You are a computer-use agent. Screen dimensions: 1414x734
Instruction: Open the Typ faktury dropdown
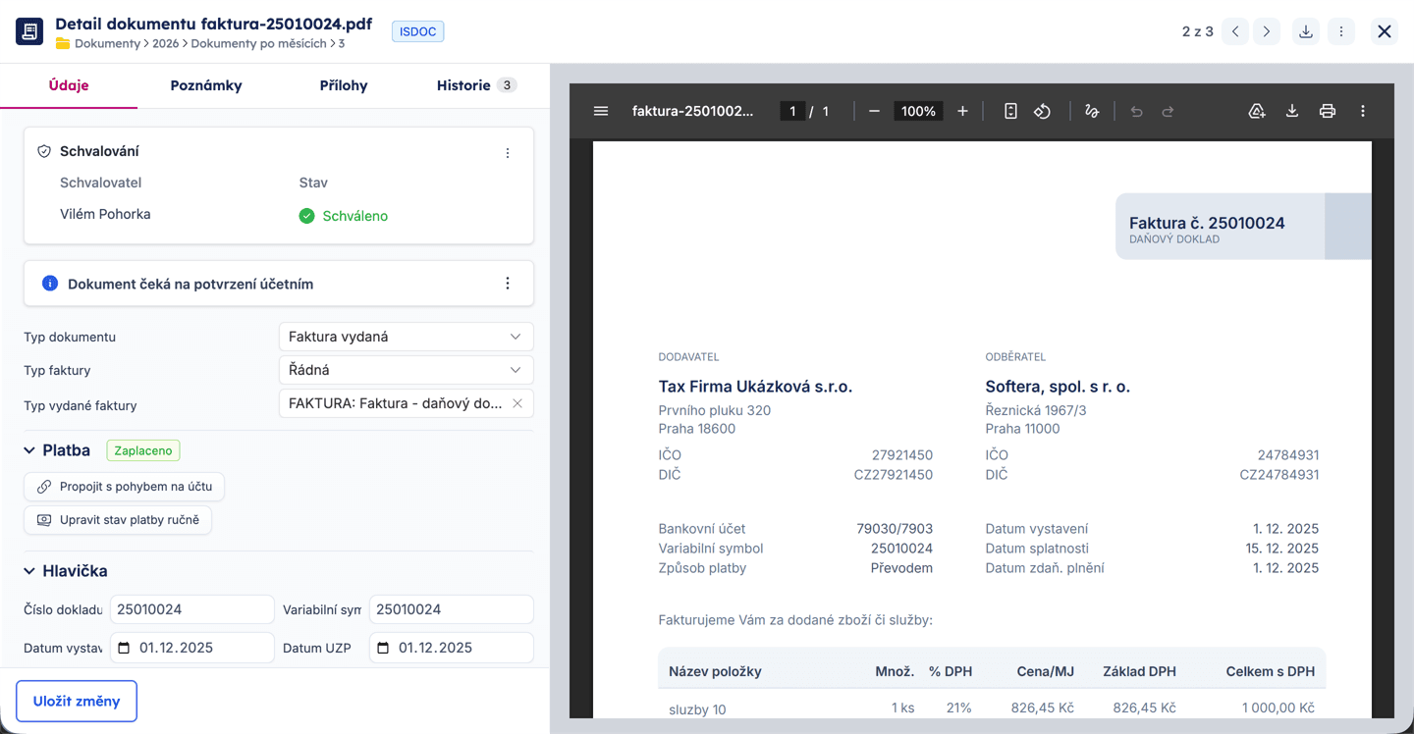click(x=406, y=370)
